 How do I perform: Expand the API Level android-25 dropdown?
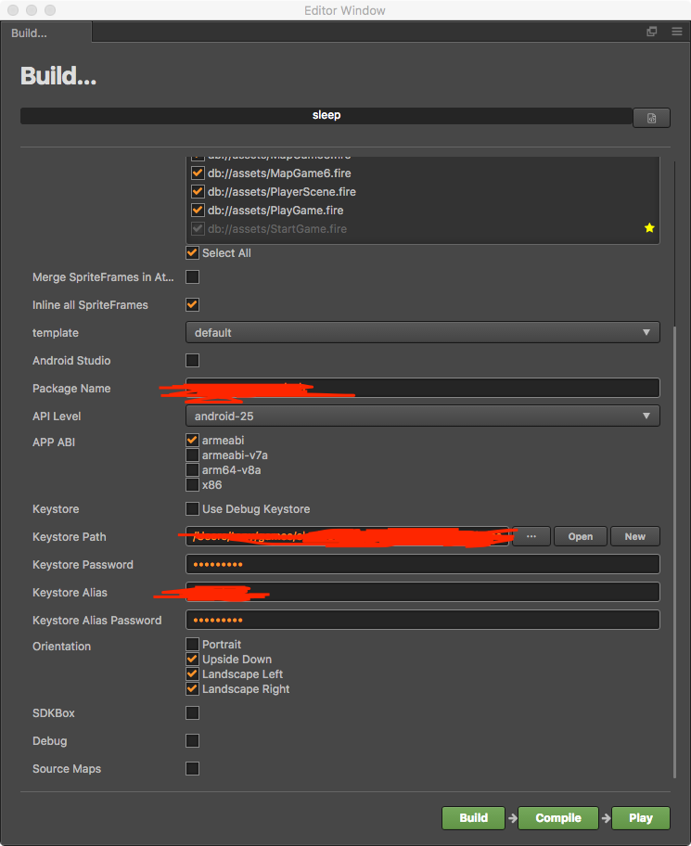(423, 416)
